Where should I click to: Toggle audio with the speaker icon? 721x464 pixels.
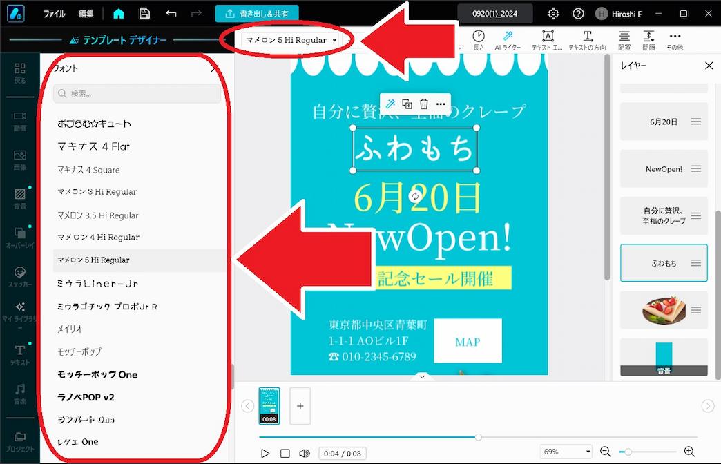[304, 454]
